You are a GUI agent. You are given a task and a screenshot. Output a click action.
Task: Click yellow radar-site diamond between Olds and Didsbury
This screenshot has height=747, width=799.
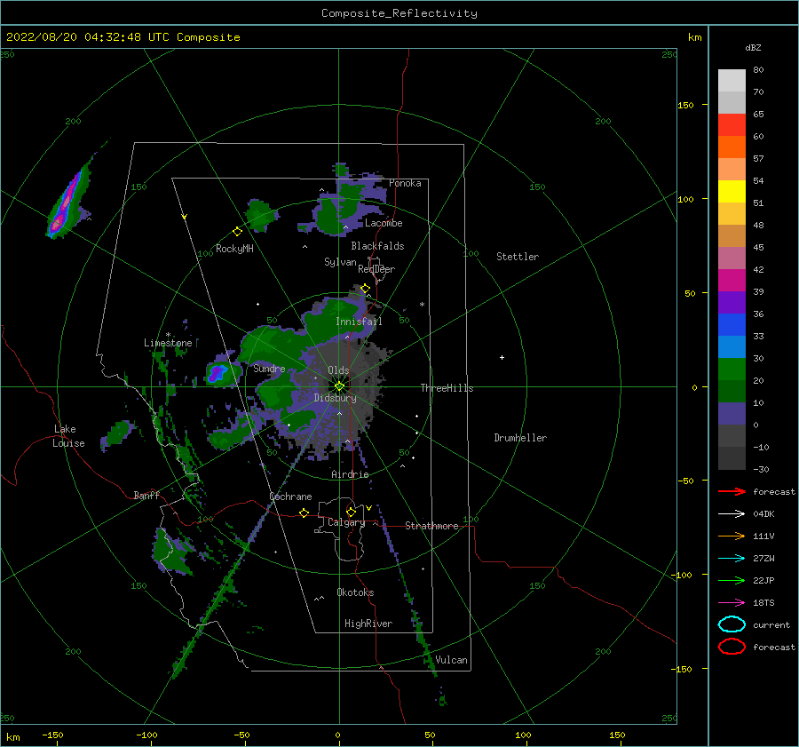pos(339,386)
